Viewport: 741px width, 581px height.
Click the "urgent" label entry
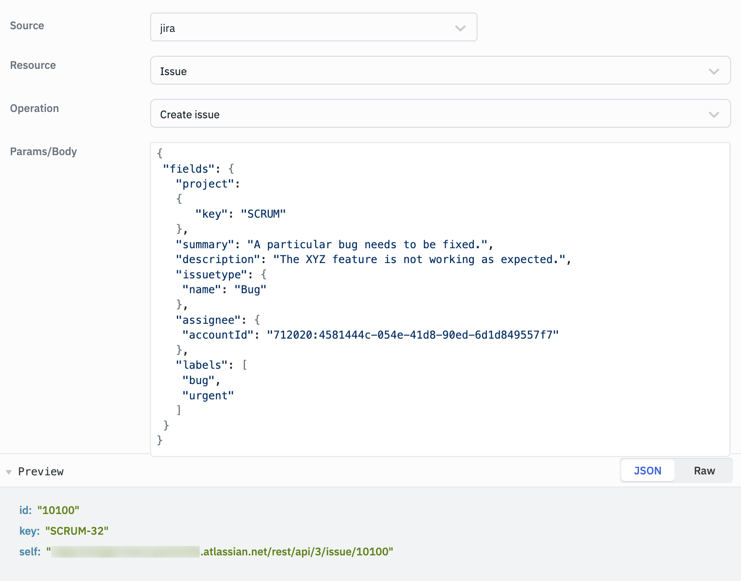(208, 395)
